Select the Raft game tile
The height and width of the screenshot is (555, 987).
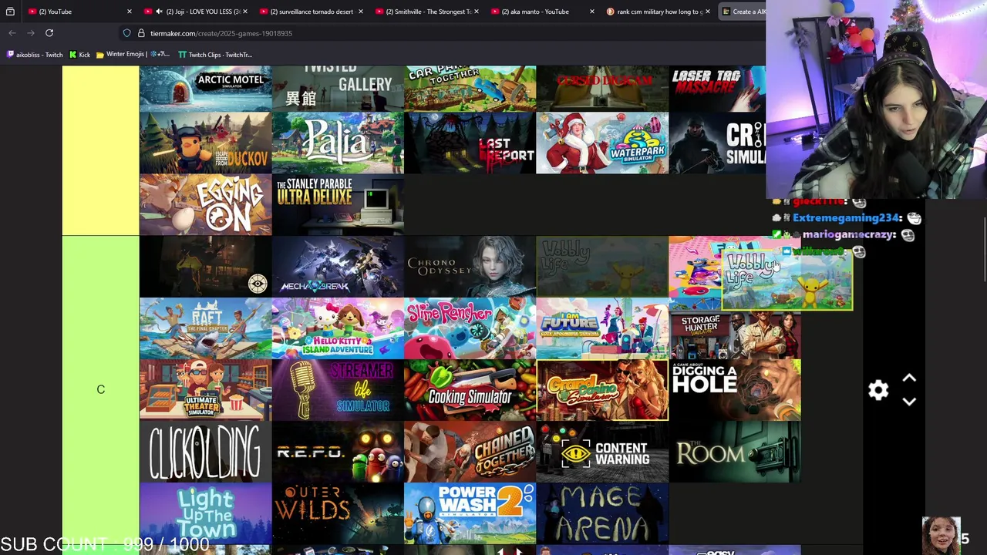click(206, 328)
